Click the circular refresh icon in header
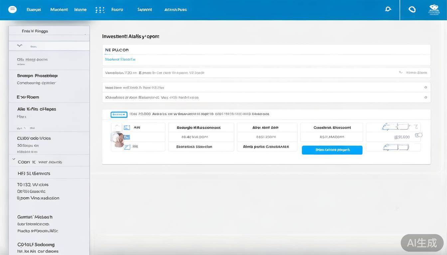 (x=412, y=10)
